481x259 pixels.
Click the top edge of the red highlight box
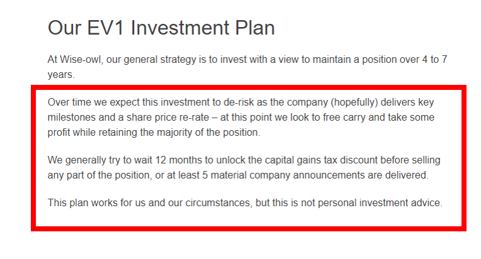[x=249, y=87]
